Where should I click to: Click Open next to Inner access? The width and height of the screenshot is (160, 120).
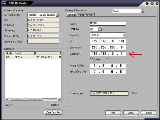[135, 93]
